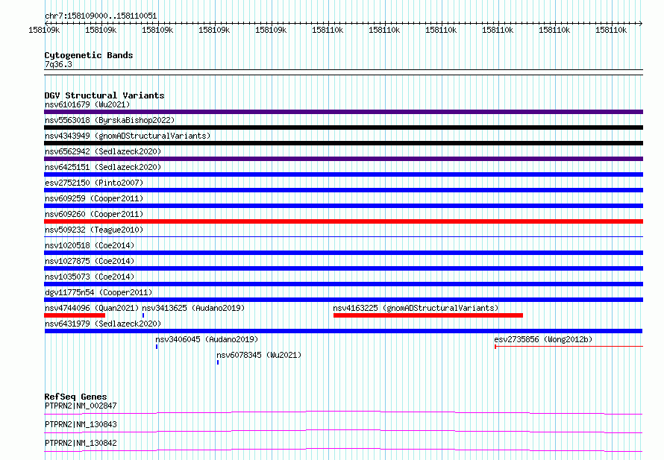Screen dimensions: 664x460
Task: Click the 7q36.3 cytogenetic band bar
Action: click(343, 72)
